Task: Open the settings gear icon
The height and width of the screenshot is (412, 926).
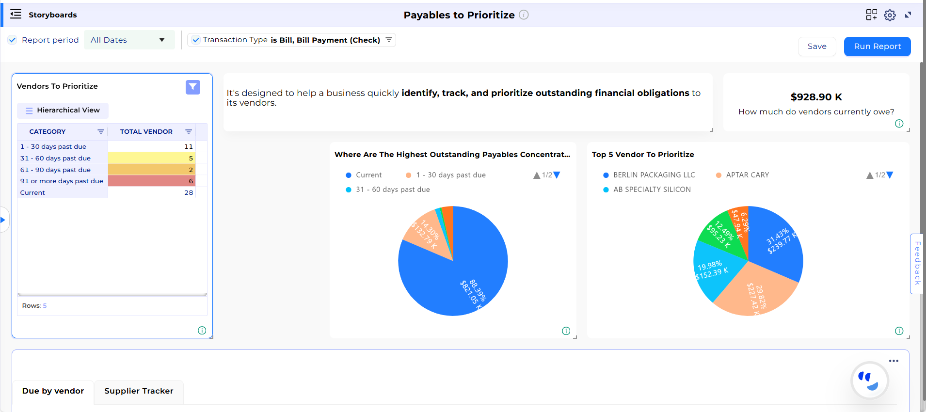Action: tap(890, 15)
